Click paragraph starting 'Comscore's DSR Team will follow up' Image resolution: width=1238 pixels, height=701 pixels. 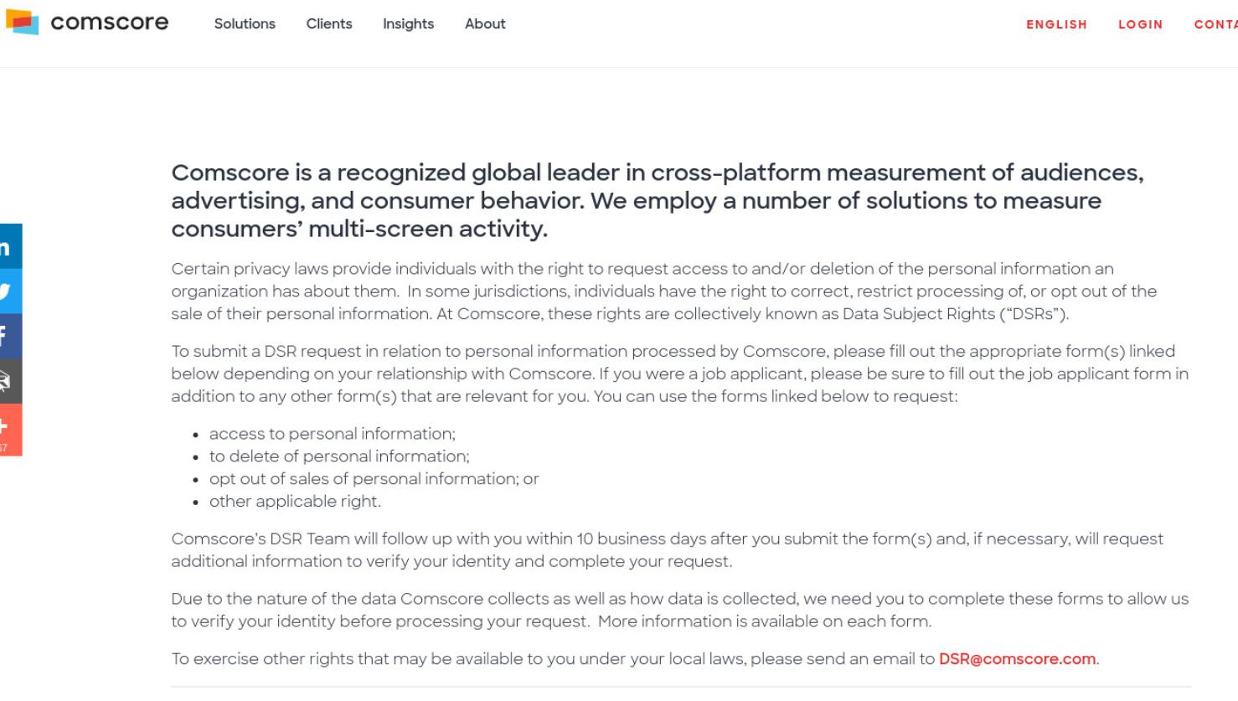pos(668,550)
